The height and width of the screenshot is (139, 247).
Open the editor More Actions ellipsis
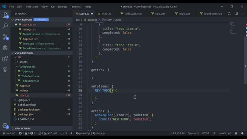click(x=243, y=14)
